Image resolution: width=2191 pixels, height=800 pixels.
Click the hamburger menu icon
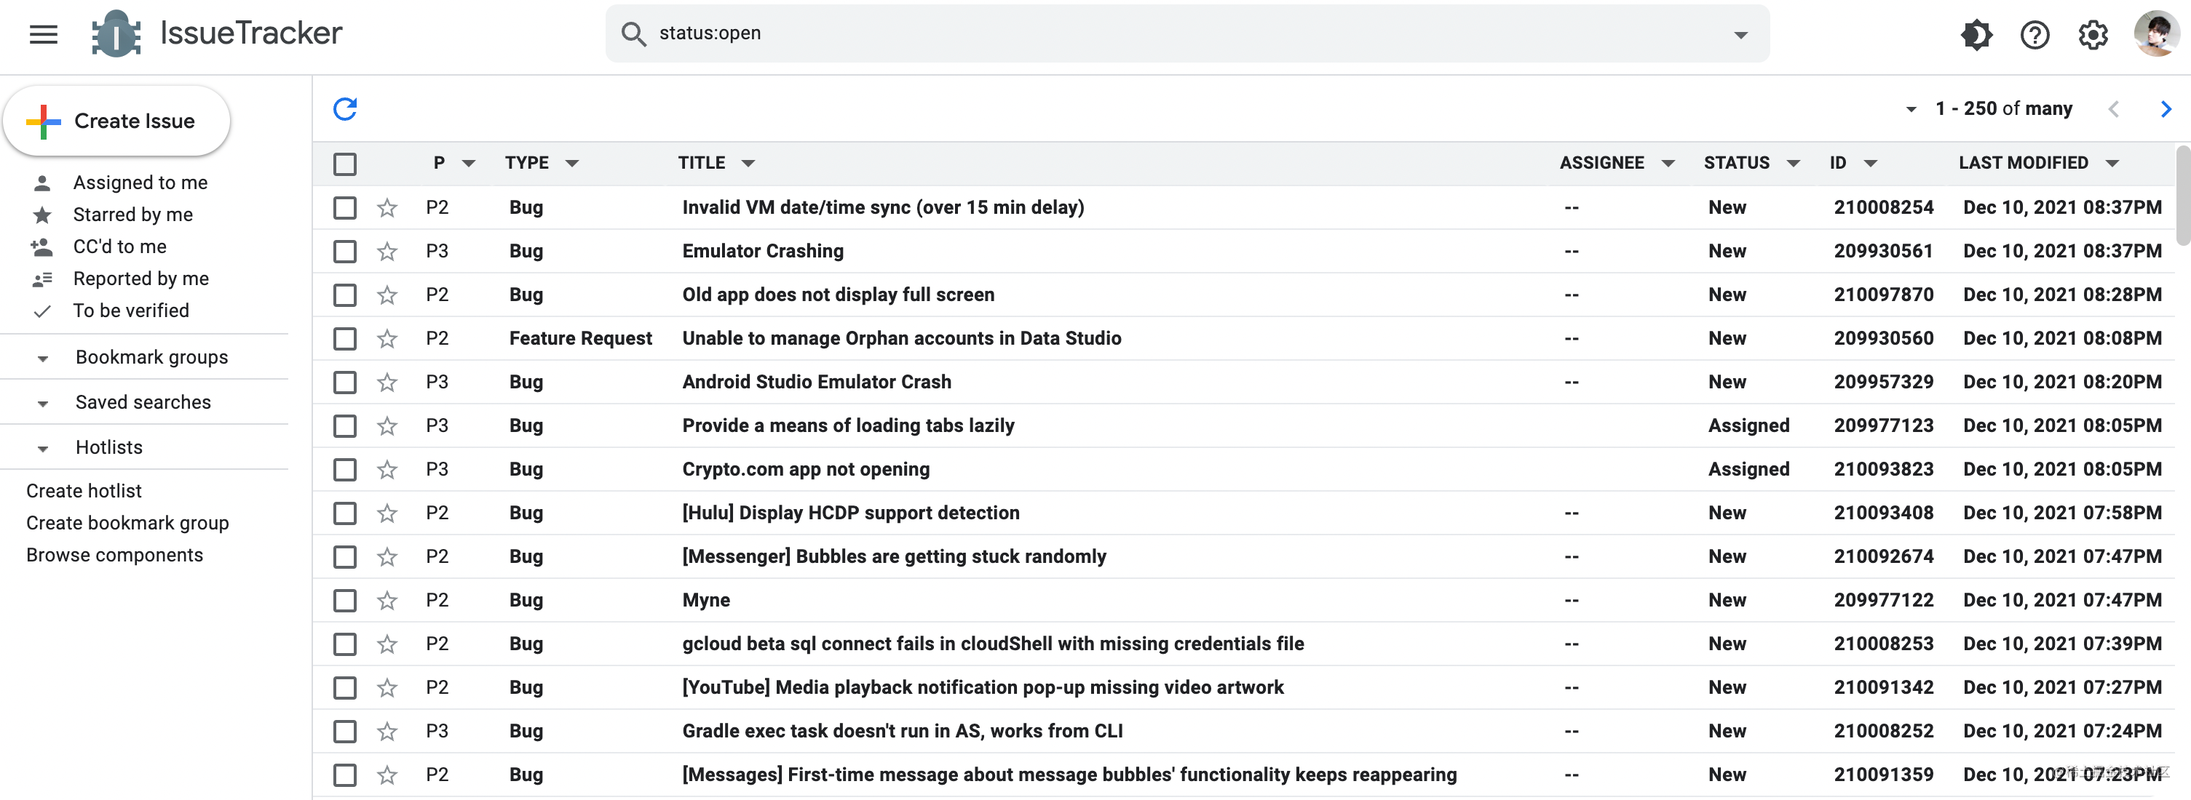coord(42,35)
